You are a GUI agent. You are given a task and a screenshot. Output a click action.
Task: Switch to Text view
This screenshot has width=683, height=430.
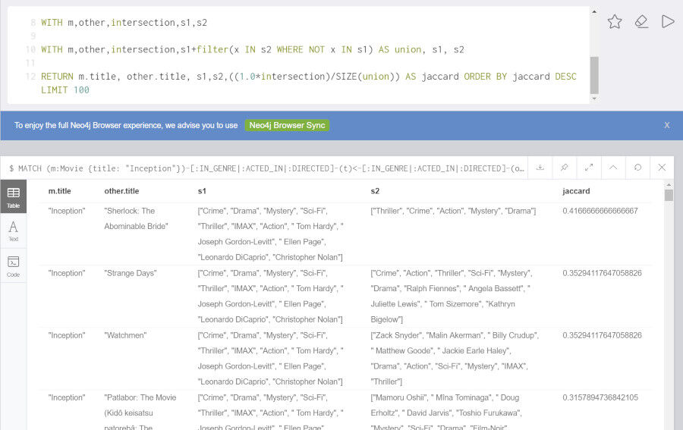pyautogui.click(x=13, y=231)
